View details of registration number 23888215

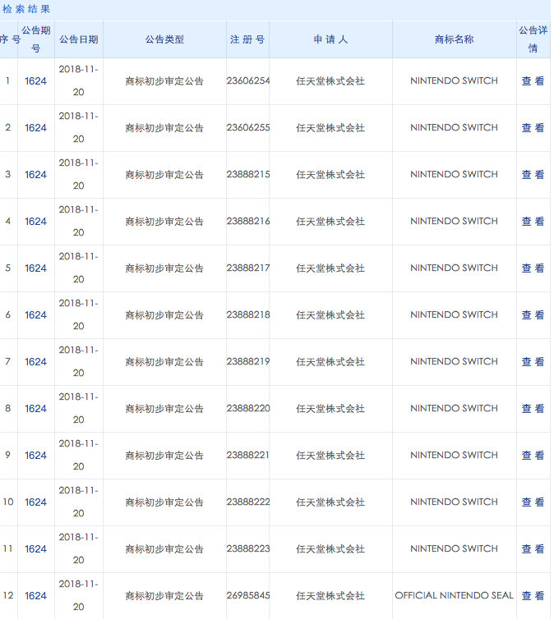(x=533, y=175)
